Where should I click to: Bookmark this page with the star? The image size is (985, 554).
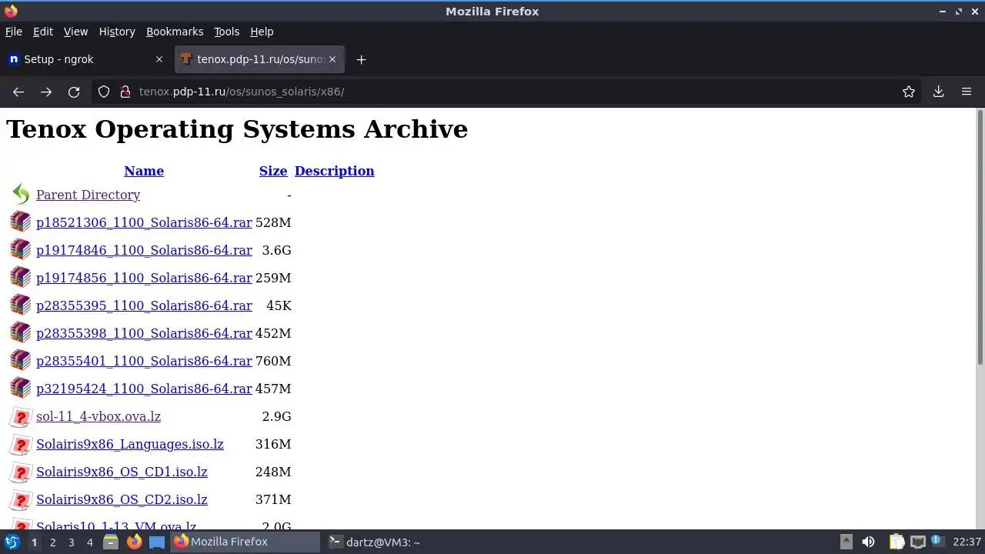point(909,92)
